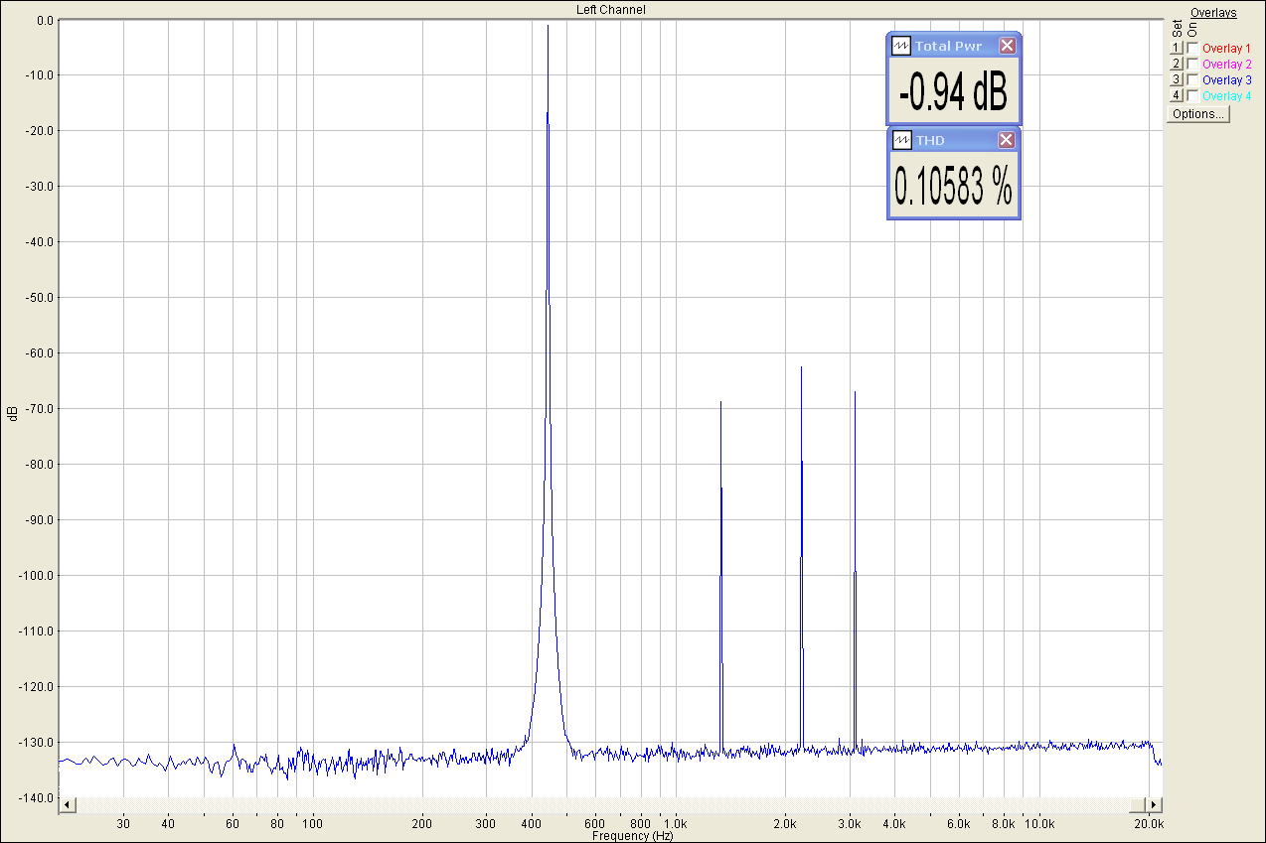
Task: Click the 0.0 label at top of dB axis
Action: click(45, 19)
